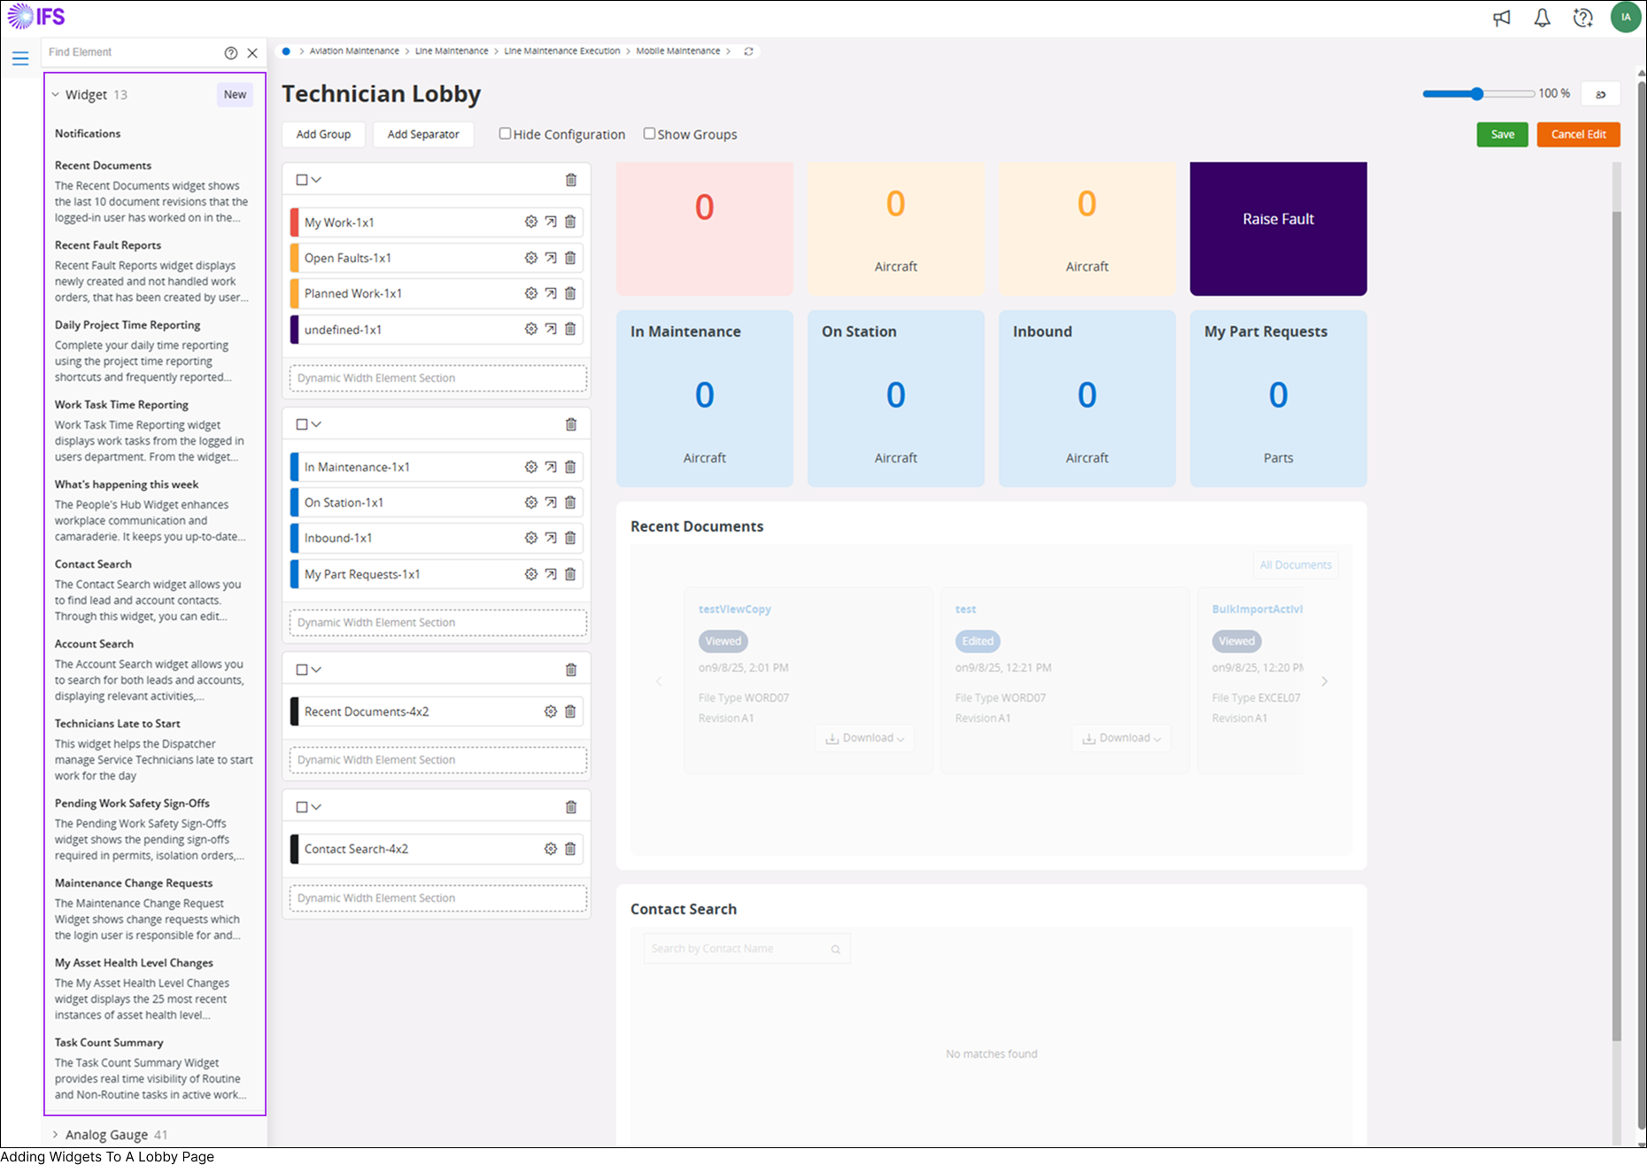The height and width of the screenshot is (1165, 1647).
Task: Delete the Open Faults-1x1 element
Action: click(x=570, y=258)
